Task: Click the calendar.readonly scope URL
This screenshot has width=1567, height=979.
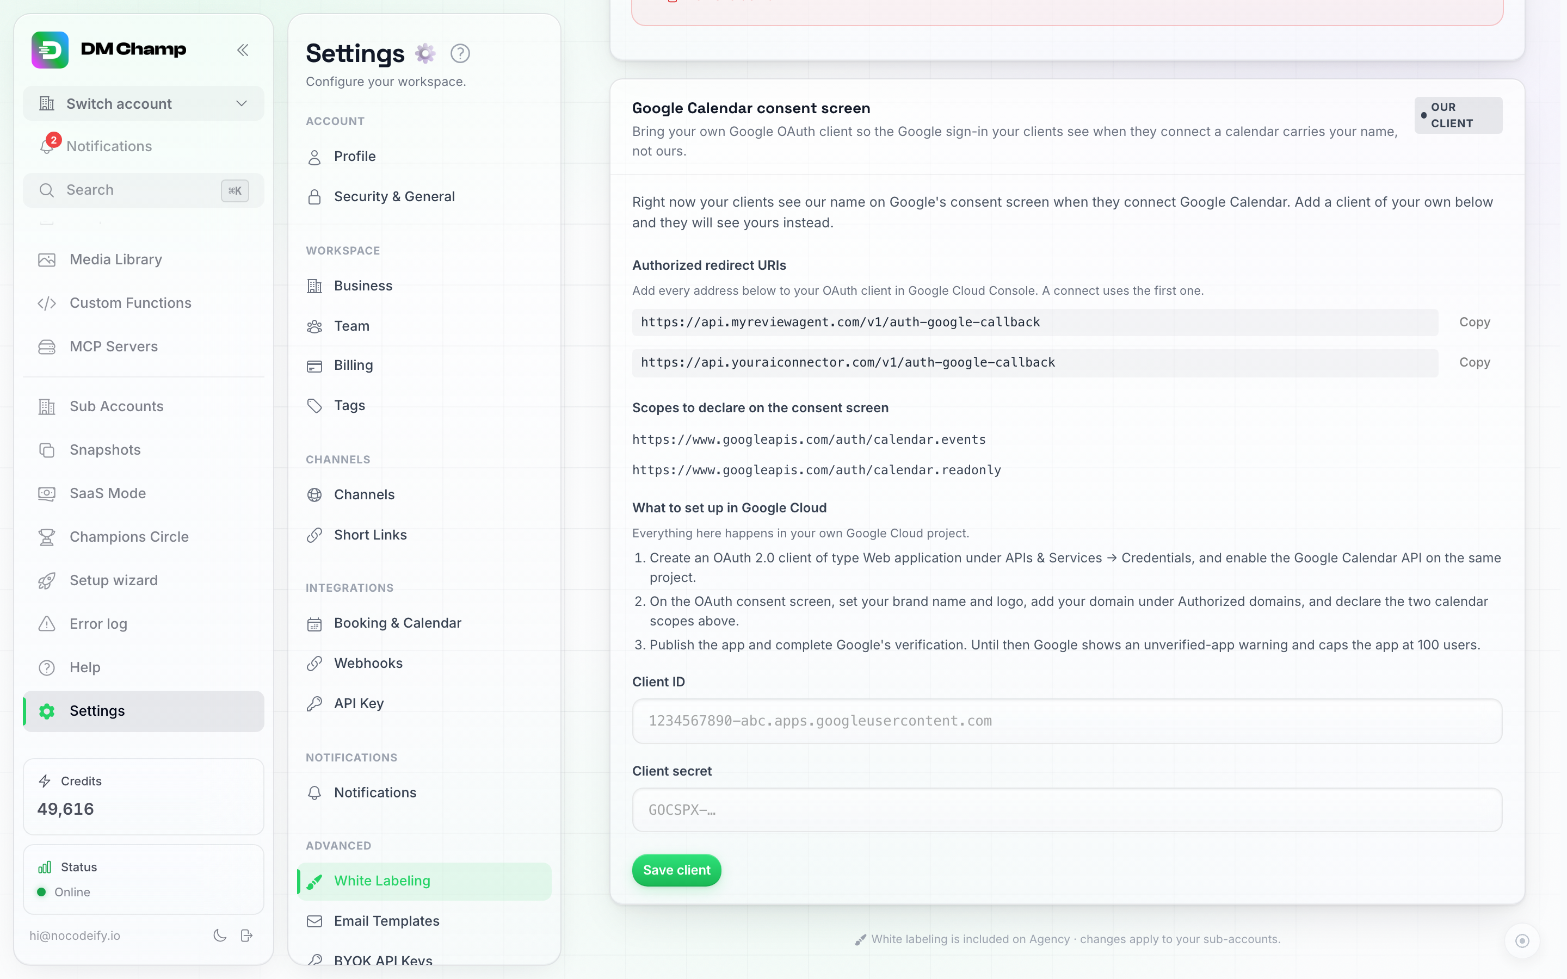Action: [x=817, y=470]
